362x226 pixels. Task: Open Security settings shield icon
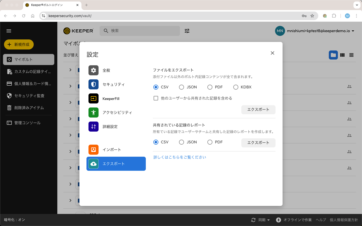point(94,84)
